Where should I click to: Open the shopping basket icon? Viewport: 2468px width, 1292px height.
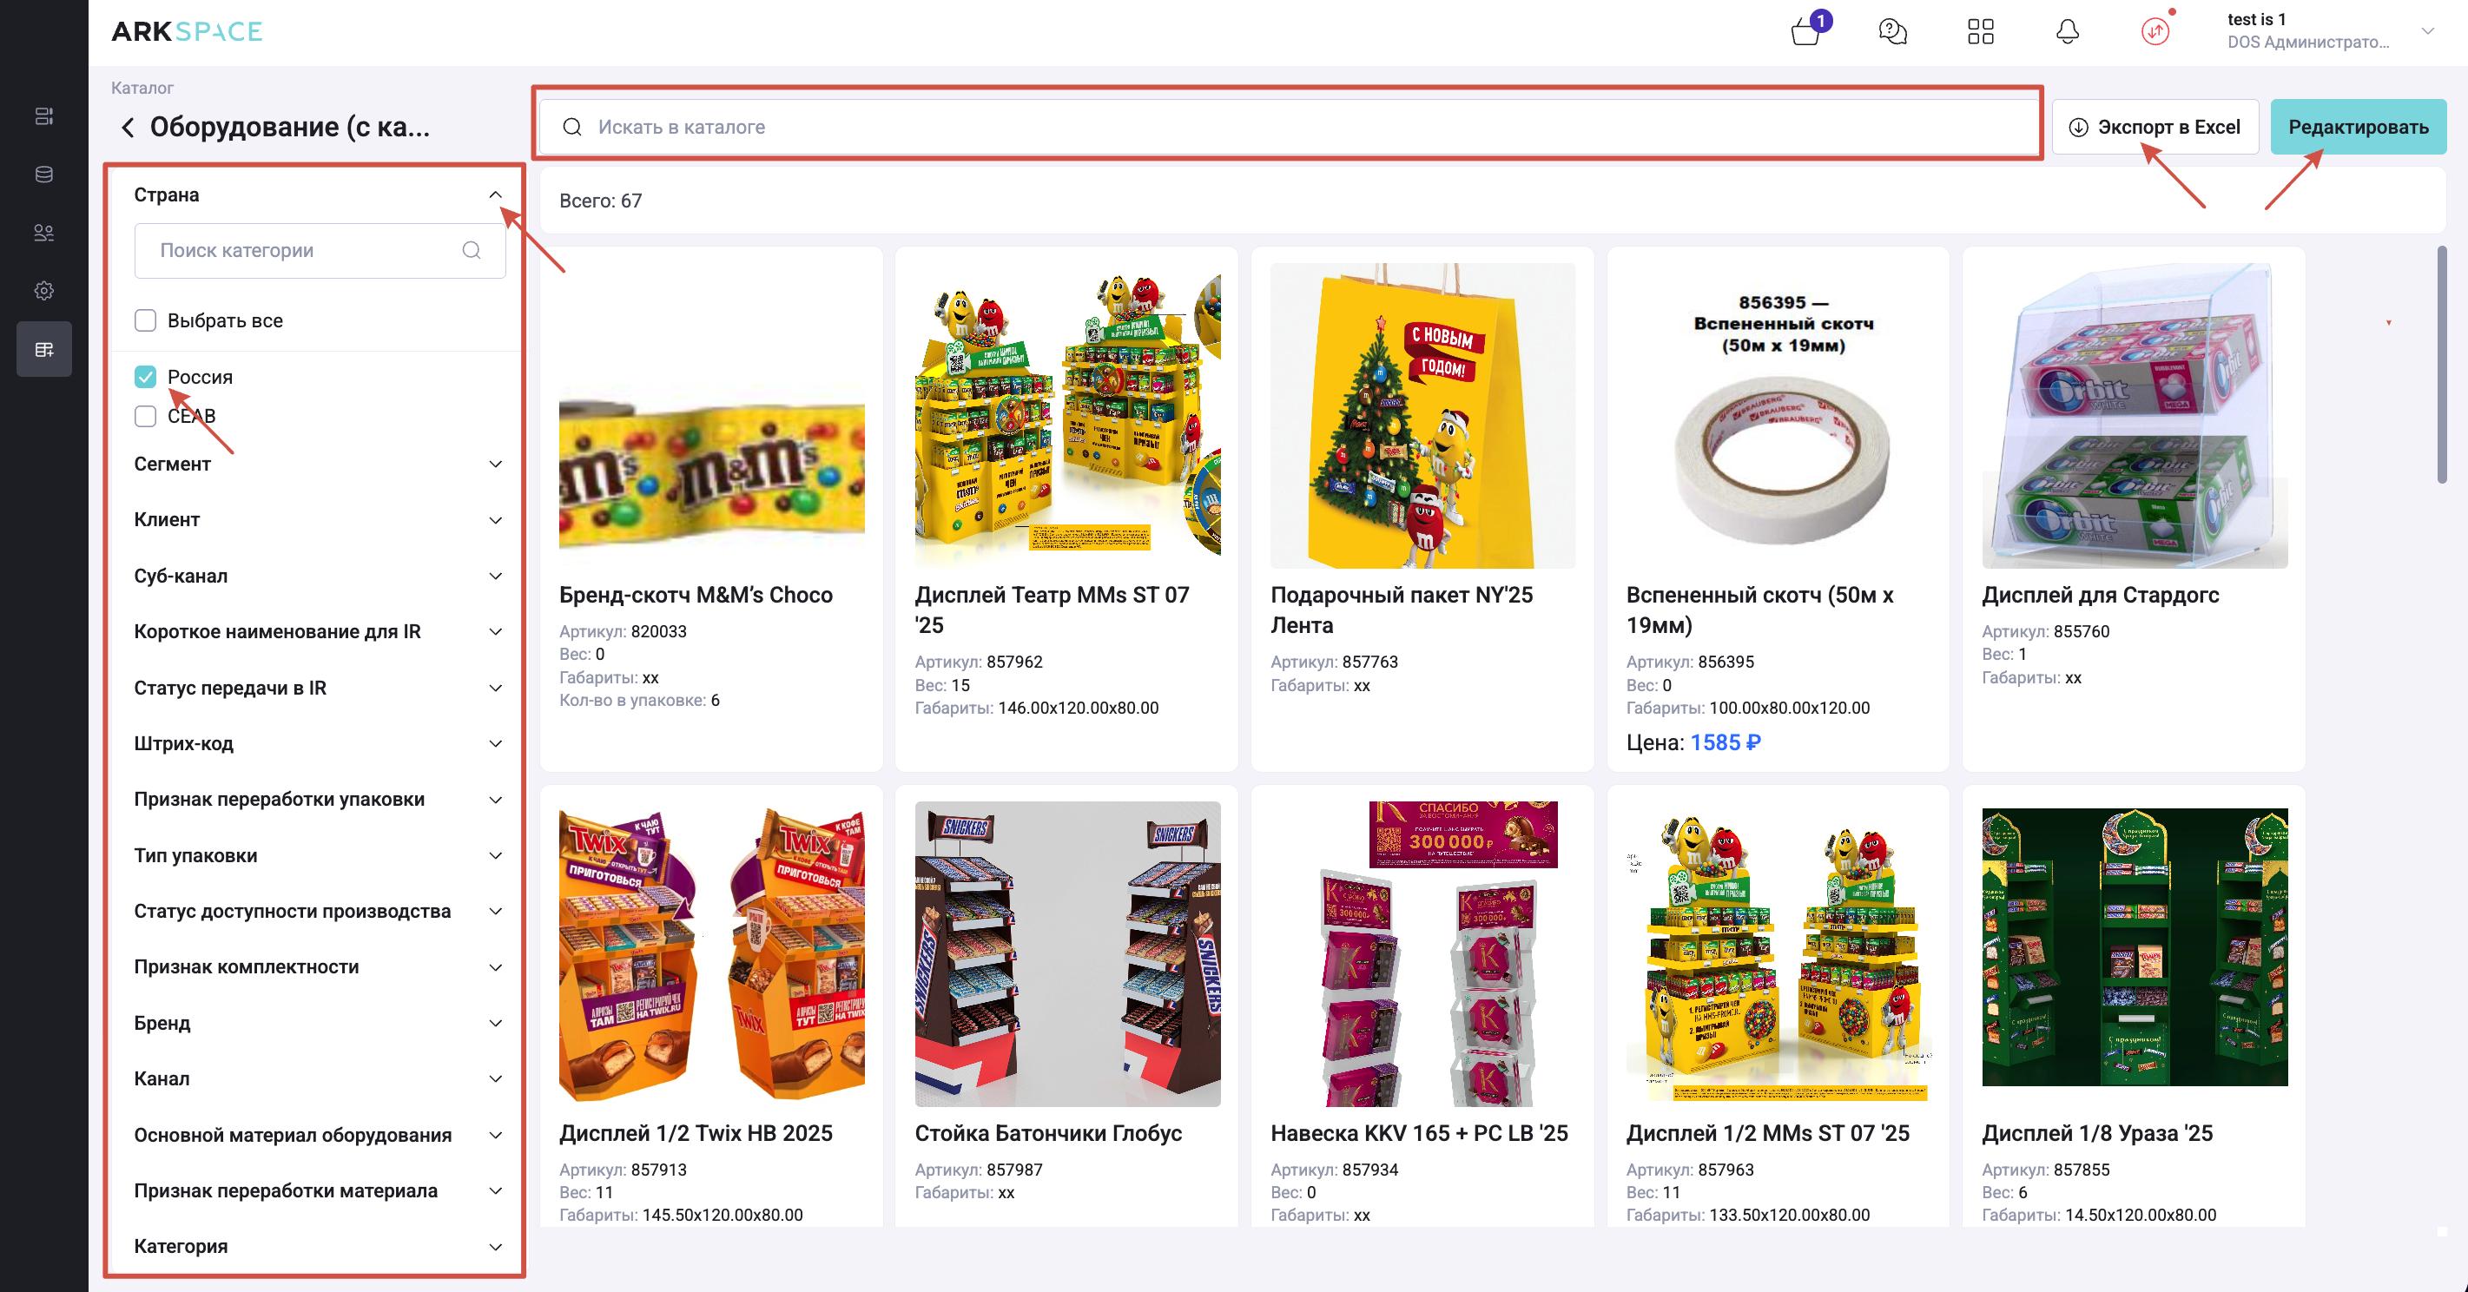point(1806,30)
